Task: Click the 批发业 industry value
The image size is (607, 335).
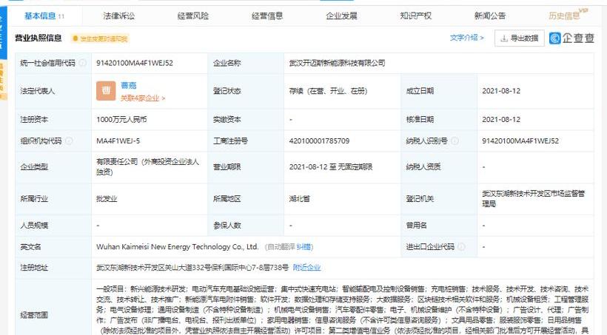Action: (x=107, y=199)
